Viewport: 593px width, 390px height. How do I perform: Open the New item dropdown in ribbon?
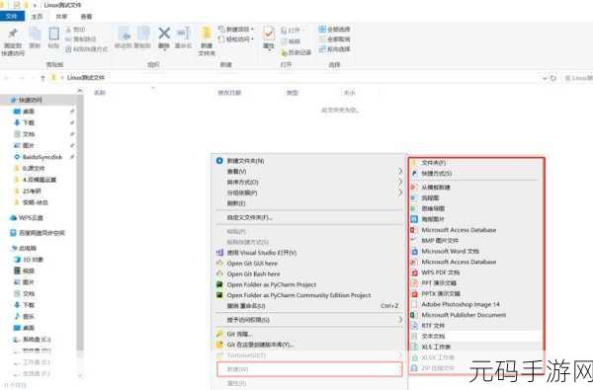click(236, 29)
